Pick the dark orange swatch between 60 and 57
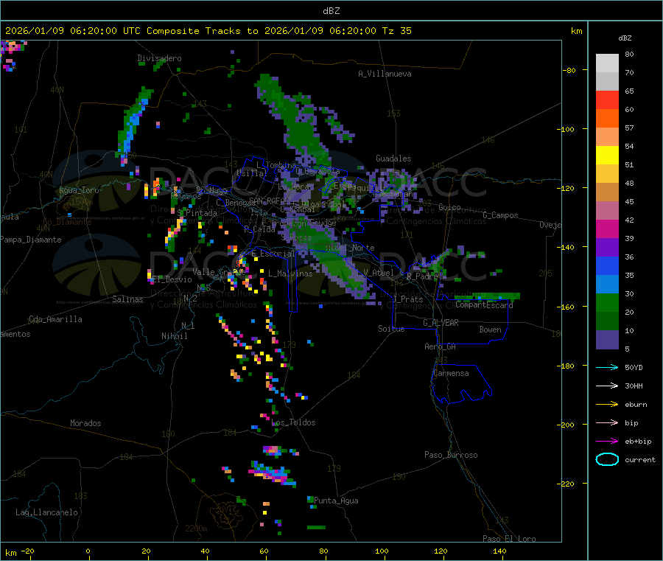The height and width of the screenshot is (561, 663). tap(607, 119)
